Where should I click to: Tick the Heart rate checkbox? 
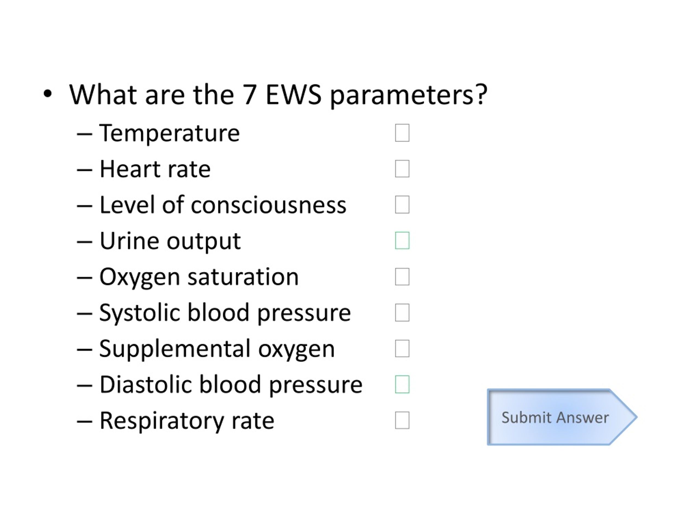[402, 169]
